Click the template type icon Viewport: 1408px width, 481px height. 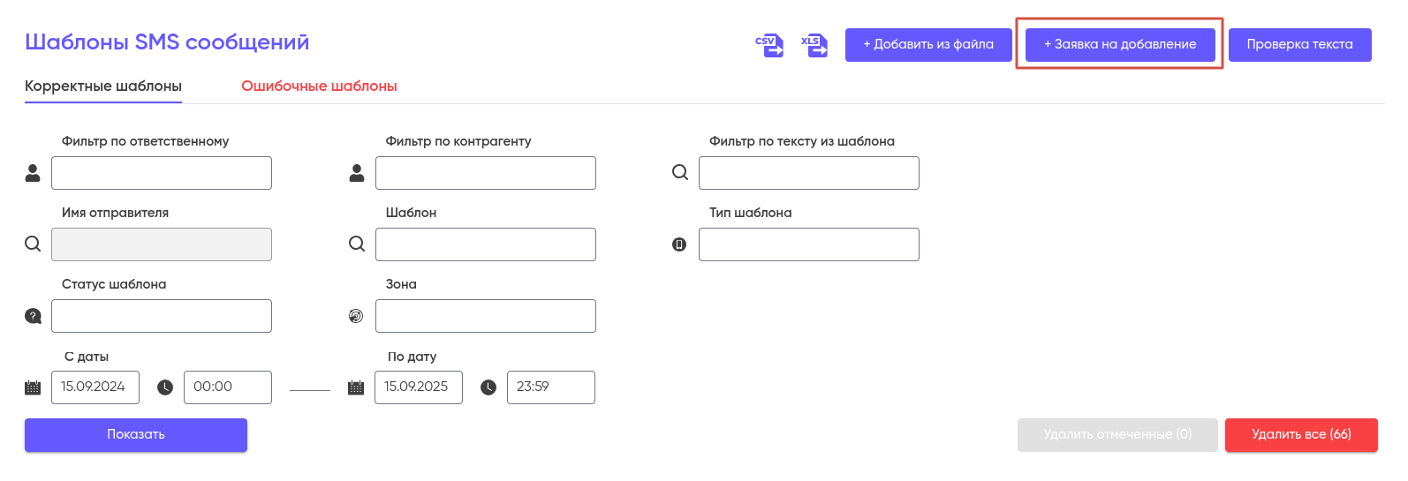click(x=679, y=244)
